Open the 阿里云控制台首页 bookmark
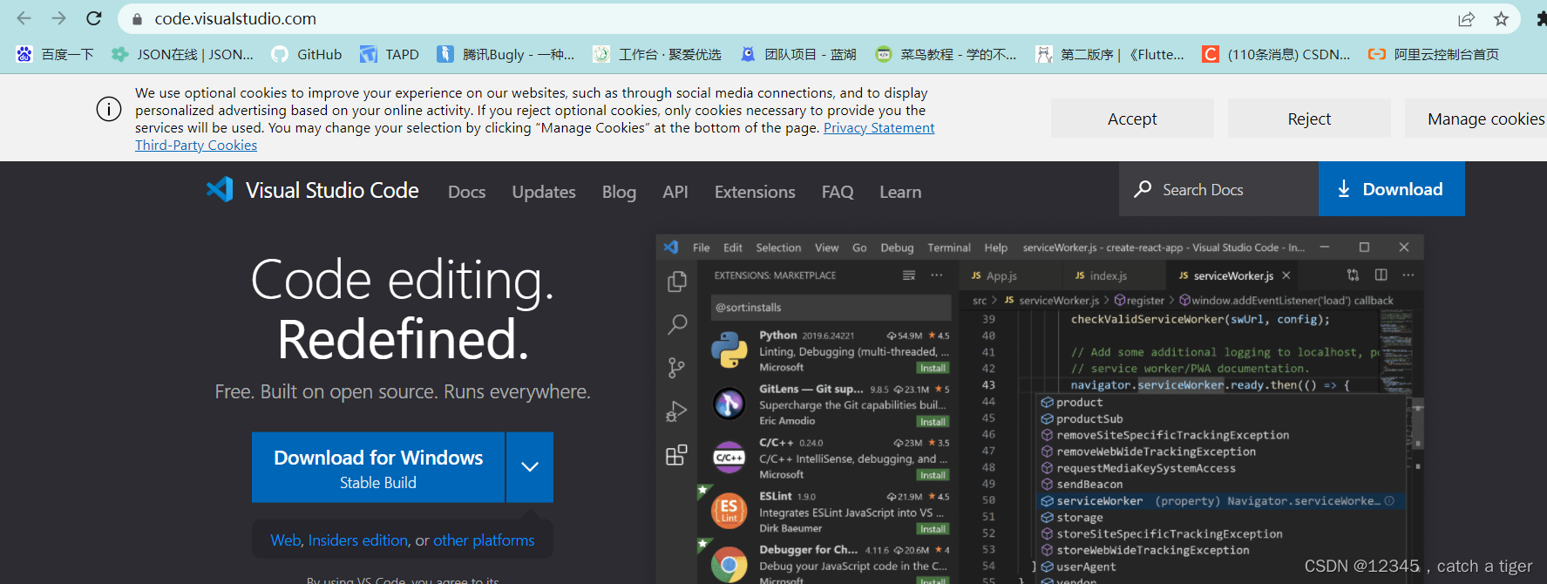This screenshot has height=584, width=1547. [x=1434, y=54]
